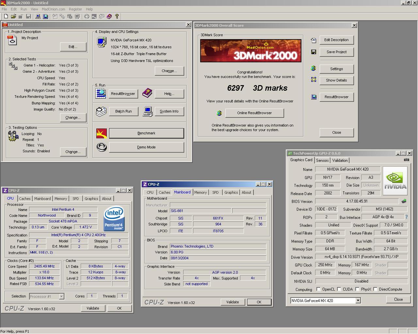
Task: Click the Core Speed 2405.49 MHz value
Action: point(44,266)
